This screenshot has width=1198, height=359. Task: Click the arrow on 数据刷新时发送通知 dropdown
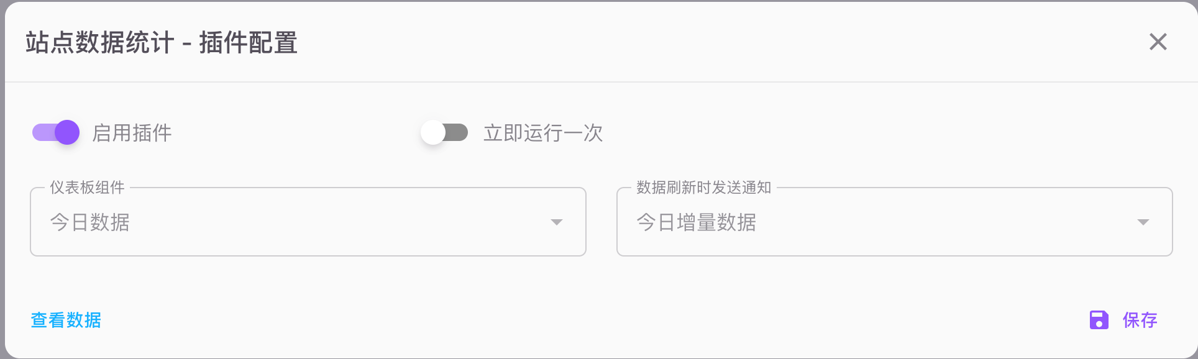(1143, 222)
